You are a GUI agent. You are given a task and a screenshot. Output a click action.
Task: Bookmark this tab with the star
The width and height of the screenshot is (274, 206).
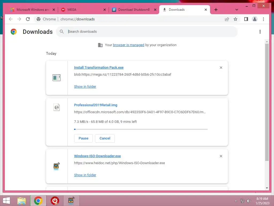[235, 19]
